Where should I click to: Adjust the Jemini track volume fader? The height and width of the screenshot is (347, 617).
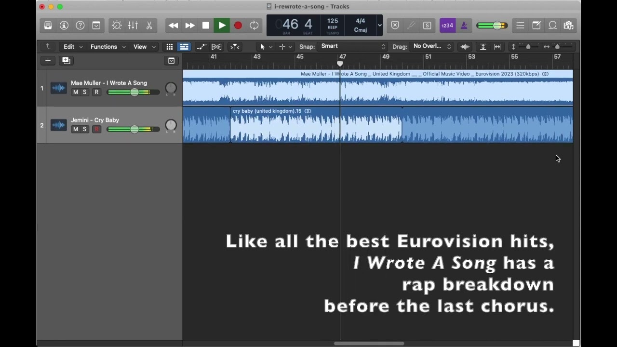click(134, 129)
